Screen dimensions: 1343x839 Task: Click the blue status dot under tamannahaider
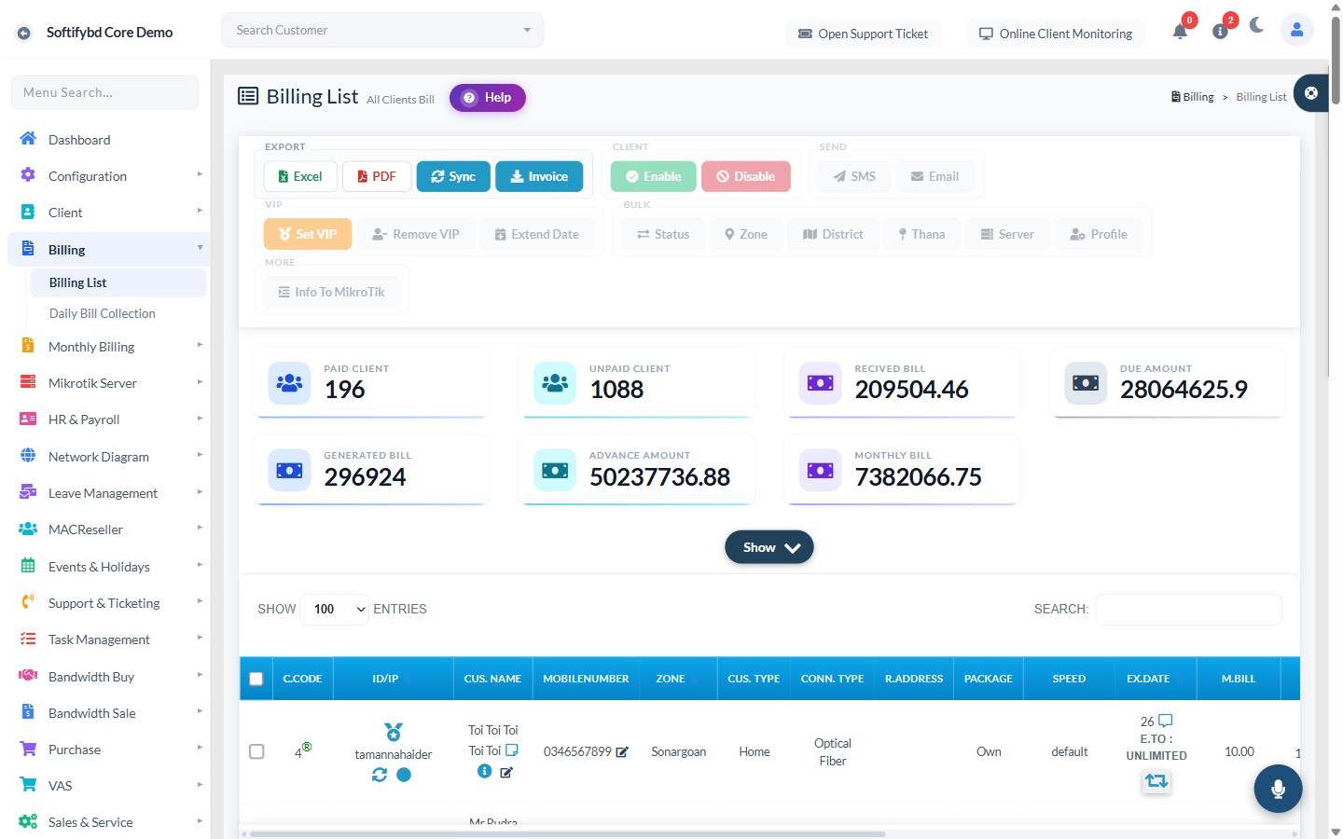click(x=404, y=775)
